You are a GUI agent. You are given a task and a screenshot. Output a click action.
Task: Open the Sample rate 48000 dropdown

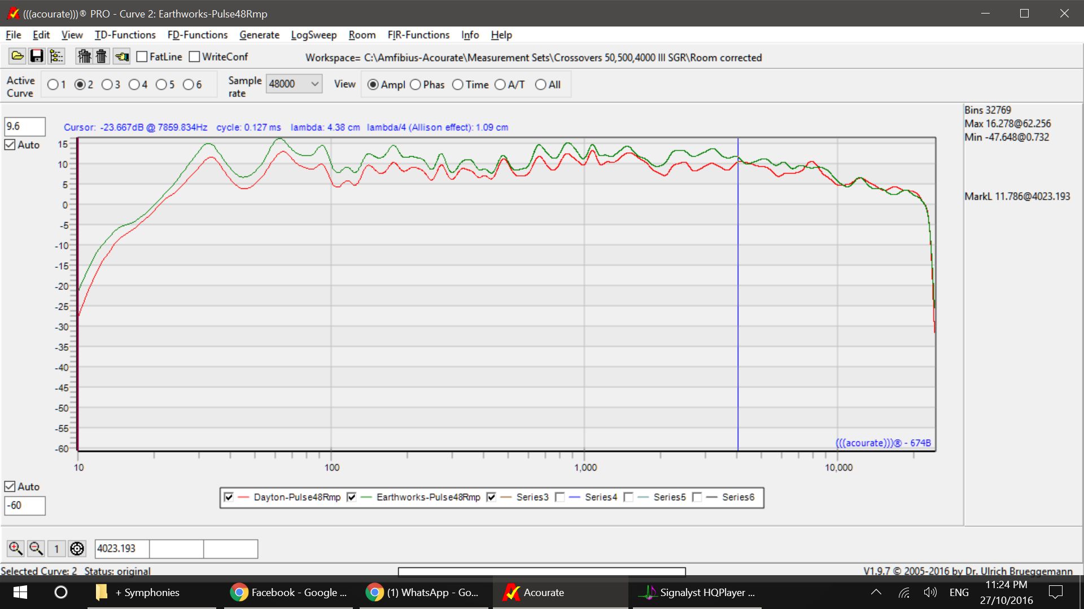[x=294, y=84]
